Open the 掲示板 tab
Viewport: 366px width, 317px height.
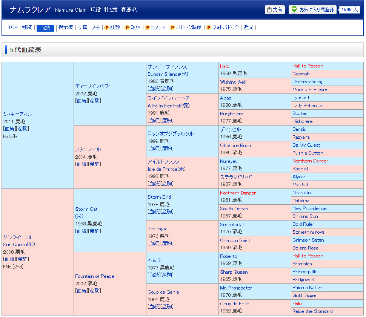pos(66,28)
